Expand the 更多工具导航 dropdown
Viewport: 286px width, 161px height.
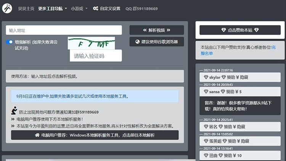53,8
